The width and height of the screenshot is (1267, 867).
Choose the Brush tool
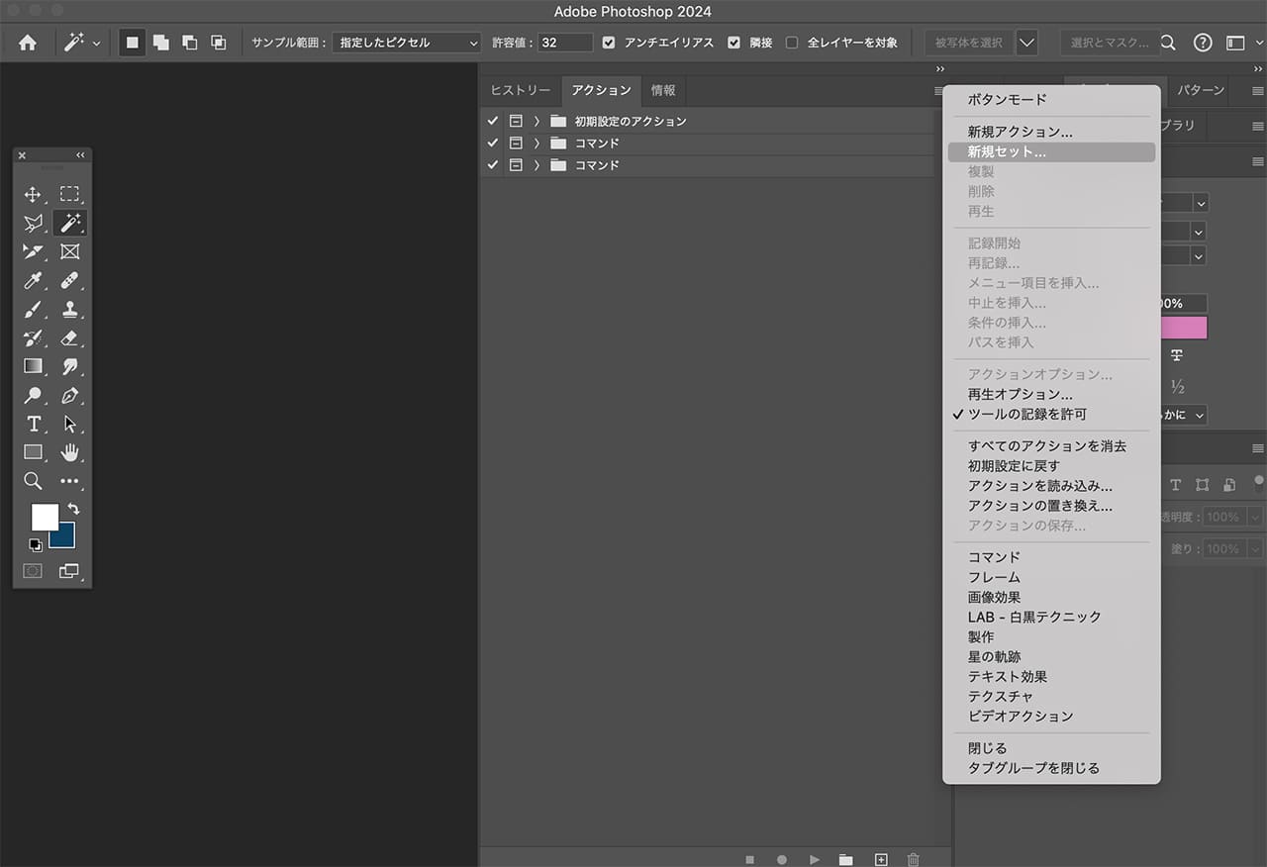33,310
